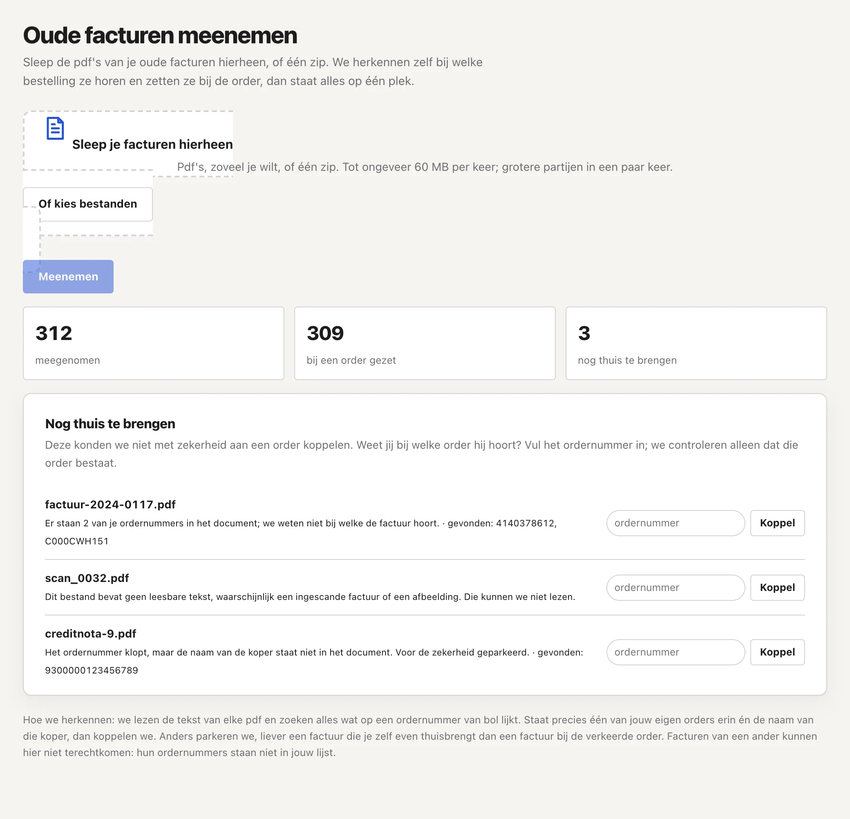Screen dimensions: 850x819
Task: Click the 'Hoe we herkennen' explanation paragraph
Action: click(x=420, y=736)
